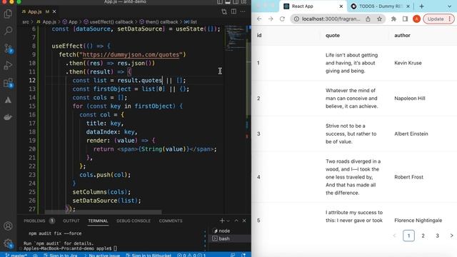Click the compare changes icon in editor toolbar
457x257 pixels.
pos(224,11)
